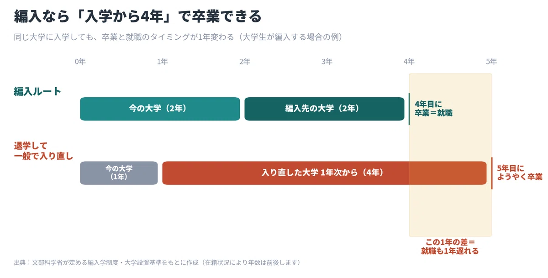Click the gray 今の大学（1年） bar
This screenshot has width=548, height=278.
click(x=119, y=173)
